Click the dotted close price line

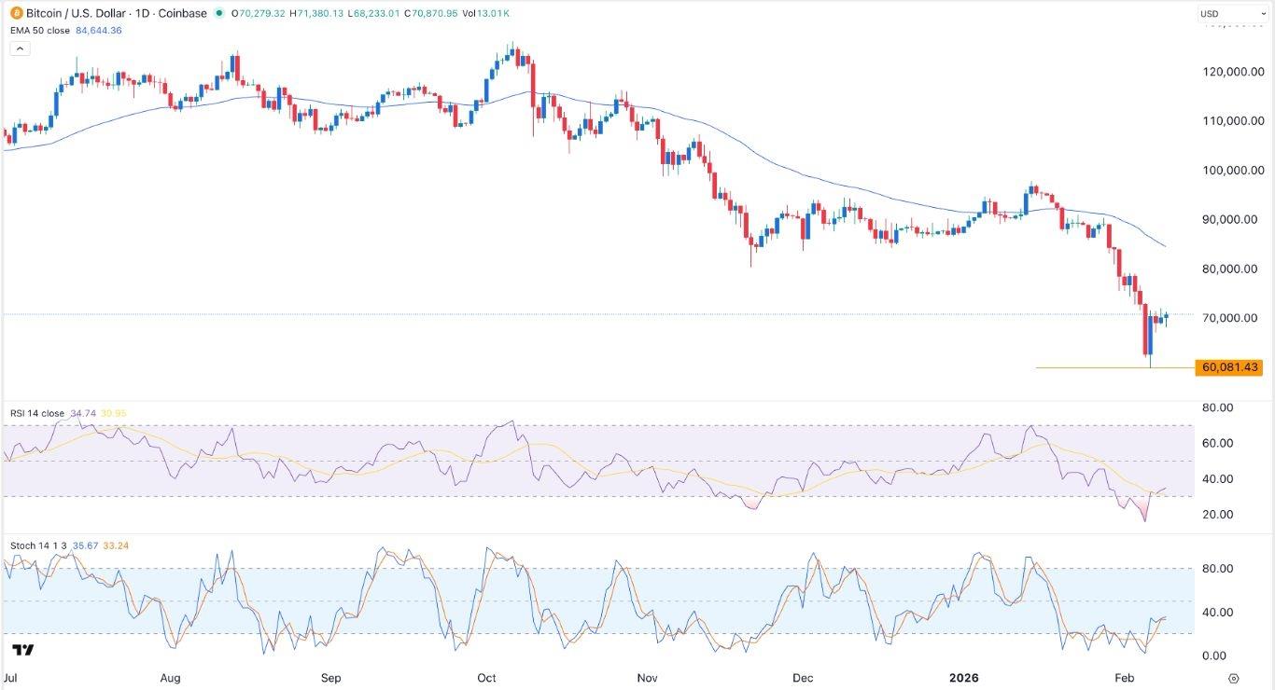(560, 316)
